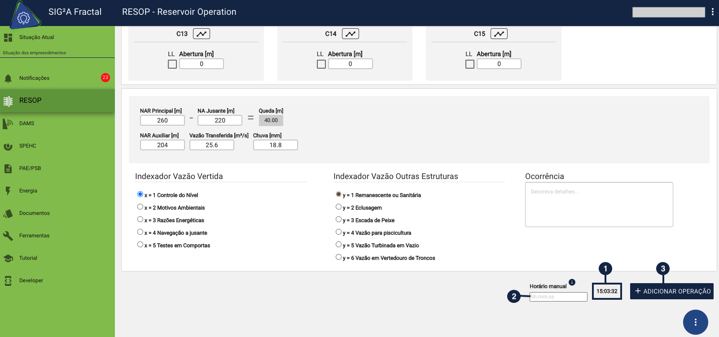Go to Developer section

point(57,280)
